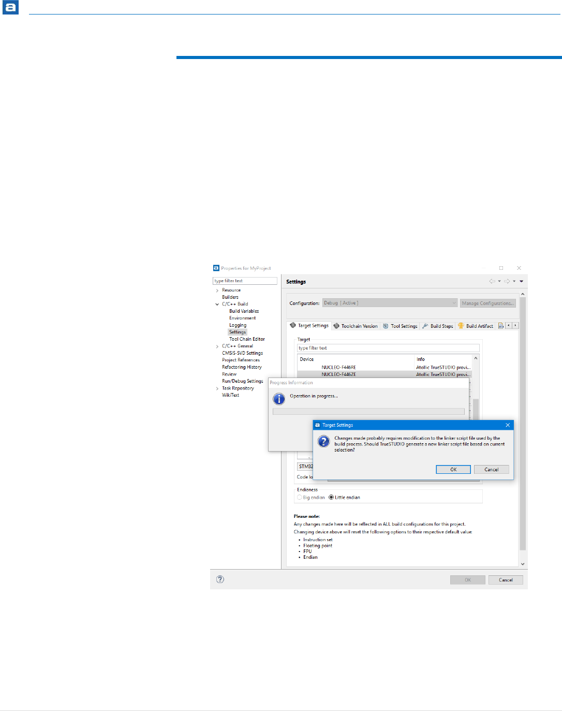Open the forward history dropdown arrow

pos(514,281)
